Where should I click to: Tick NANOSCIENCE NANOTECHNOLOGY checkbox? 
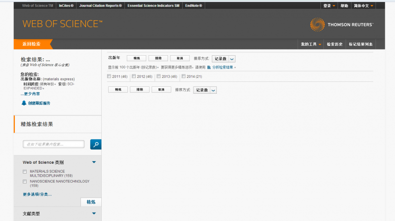(25, 182)
